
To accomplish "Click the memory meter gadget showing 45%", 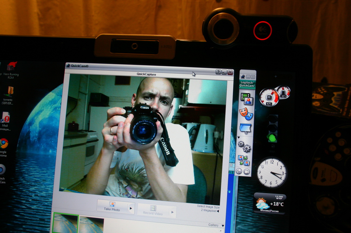I will [284, 92].
